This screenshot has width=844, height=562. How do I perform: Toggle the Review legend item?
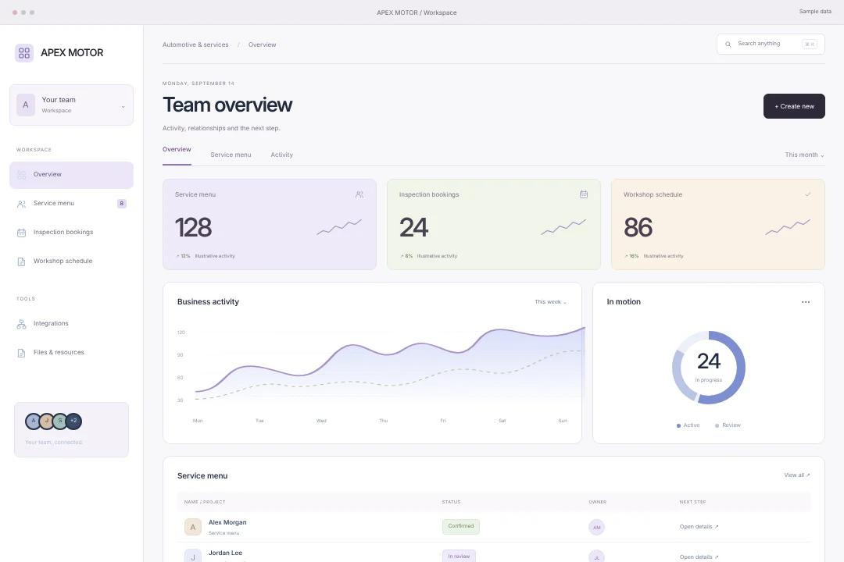click(x=728, y=425)
